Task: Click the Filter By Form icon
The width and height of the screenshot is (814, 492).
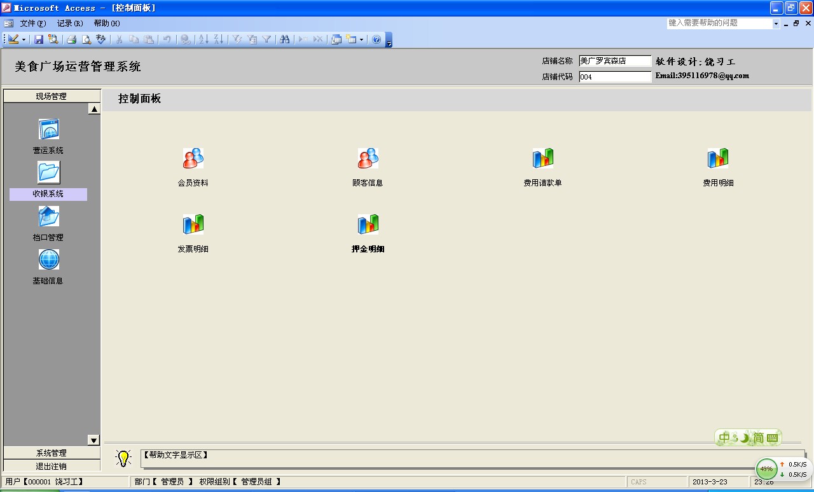Action: 252,39
